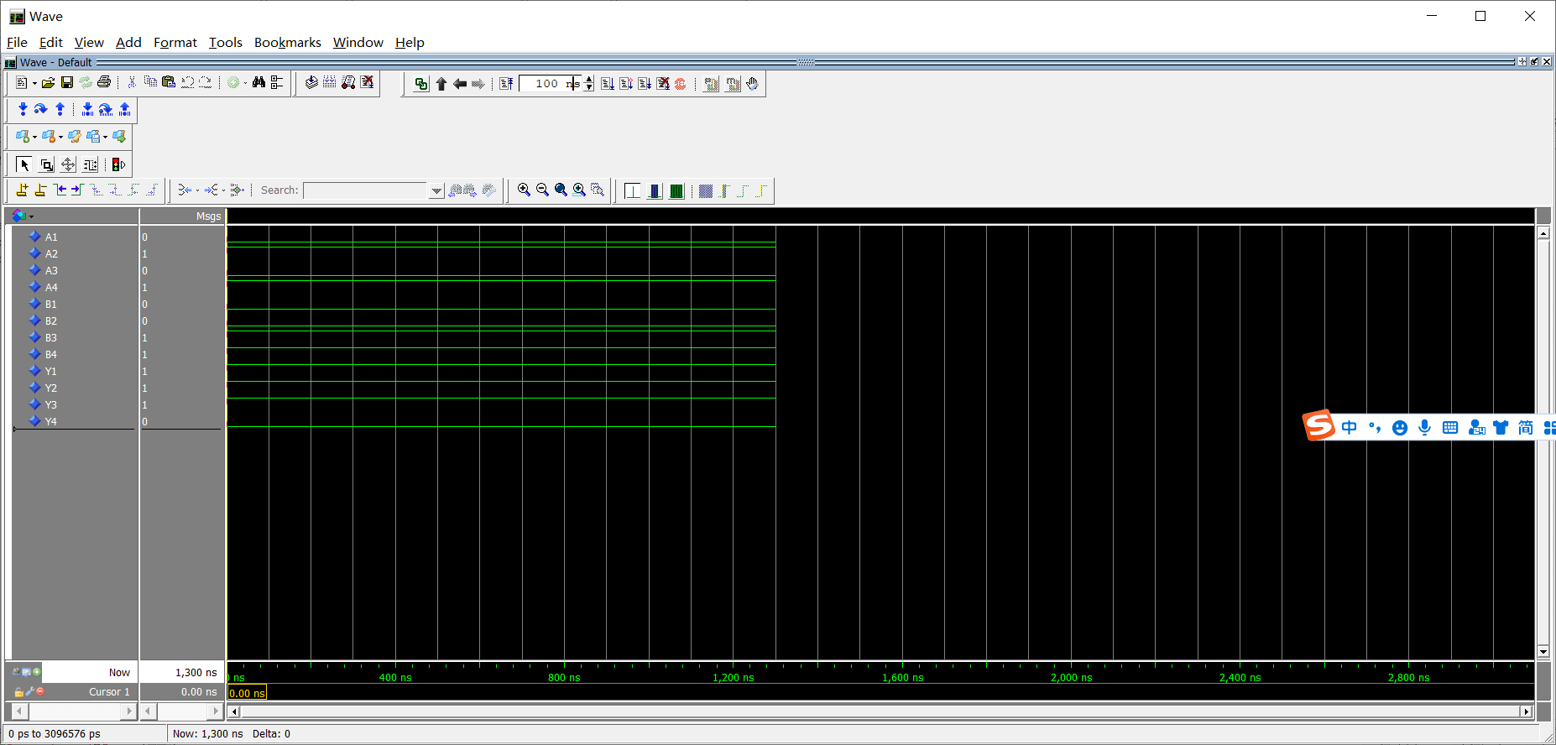Click the Run -All icon
This screenshot has width=1556, height=745.
tap(645, 84)
